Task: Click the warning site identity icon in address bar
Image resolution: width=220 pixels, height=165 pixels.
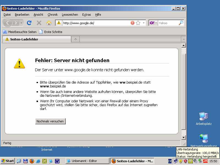Action: point(59,23)
